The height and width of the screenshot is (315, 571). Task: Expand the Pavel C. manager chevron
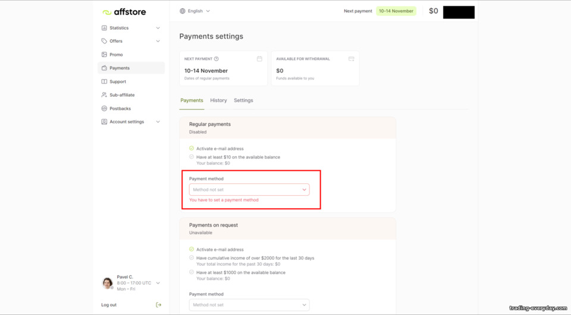[x=158, y=283]
